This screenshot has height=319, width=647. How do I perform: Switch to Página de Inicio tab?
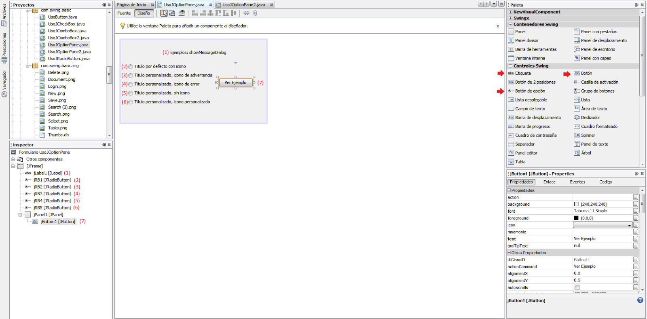coord(132,5)
